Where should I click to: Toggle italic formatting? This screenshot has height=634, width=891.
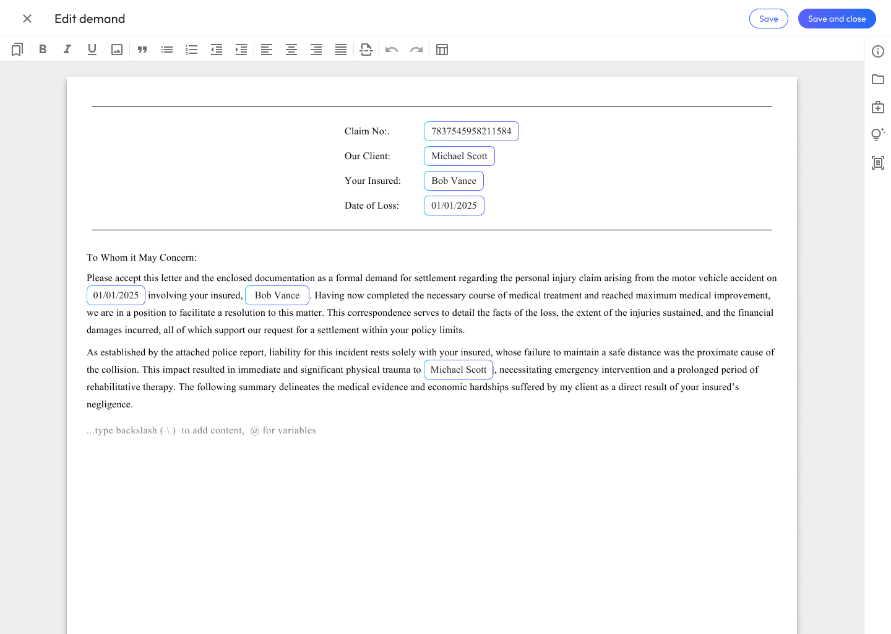point(67,50)
